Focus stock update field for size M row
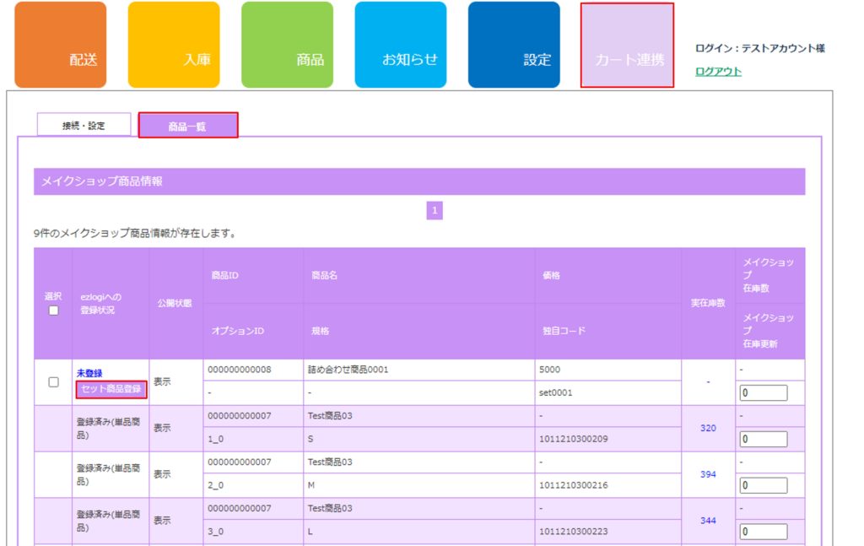 click(x=764, y=486)
